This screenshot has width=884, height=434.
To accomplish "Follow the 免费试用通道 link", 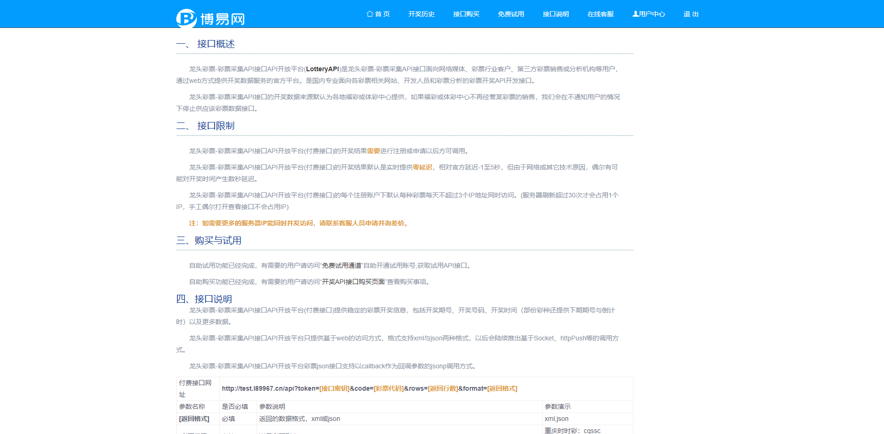I will click(x=341, y=265).
